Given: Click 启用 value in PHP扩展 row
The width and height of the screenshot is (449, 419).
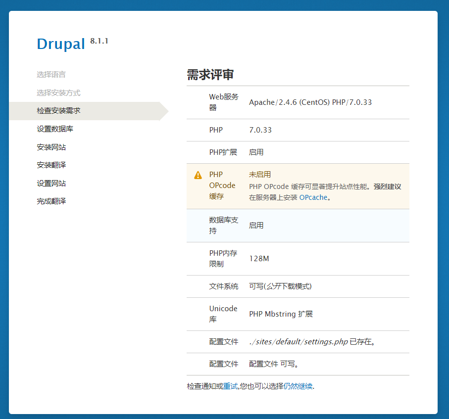Looking at the screenshot, I should pos(256,152).
